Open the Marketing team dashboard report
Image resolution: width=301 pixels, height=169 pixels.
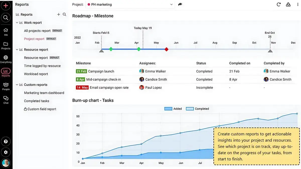44,93
